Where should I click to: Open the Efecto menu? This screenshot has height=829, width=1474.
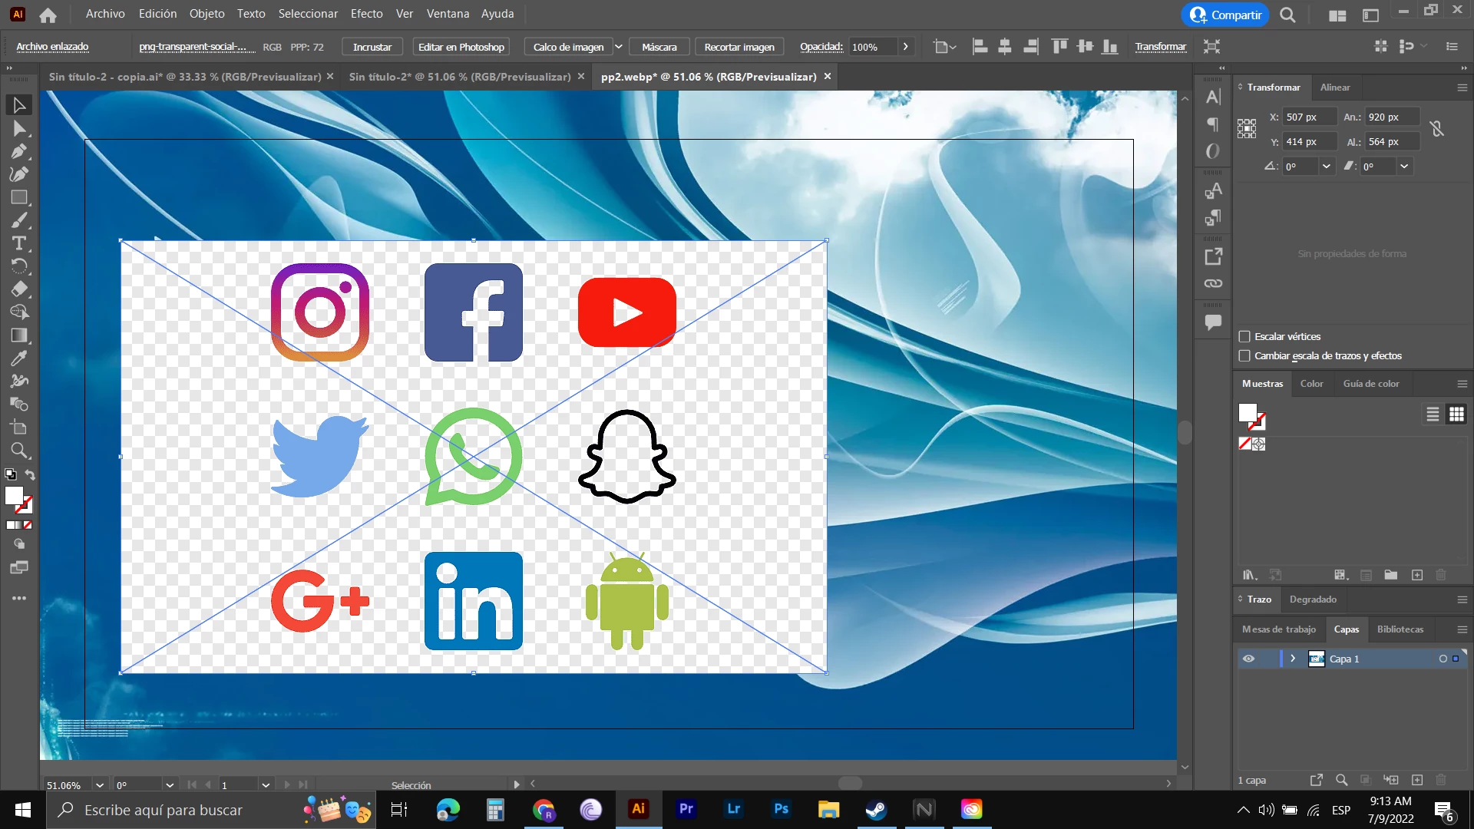point(366,14)
